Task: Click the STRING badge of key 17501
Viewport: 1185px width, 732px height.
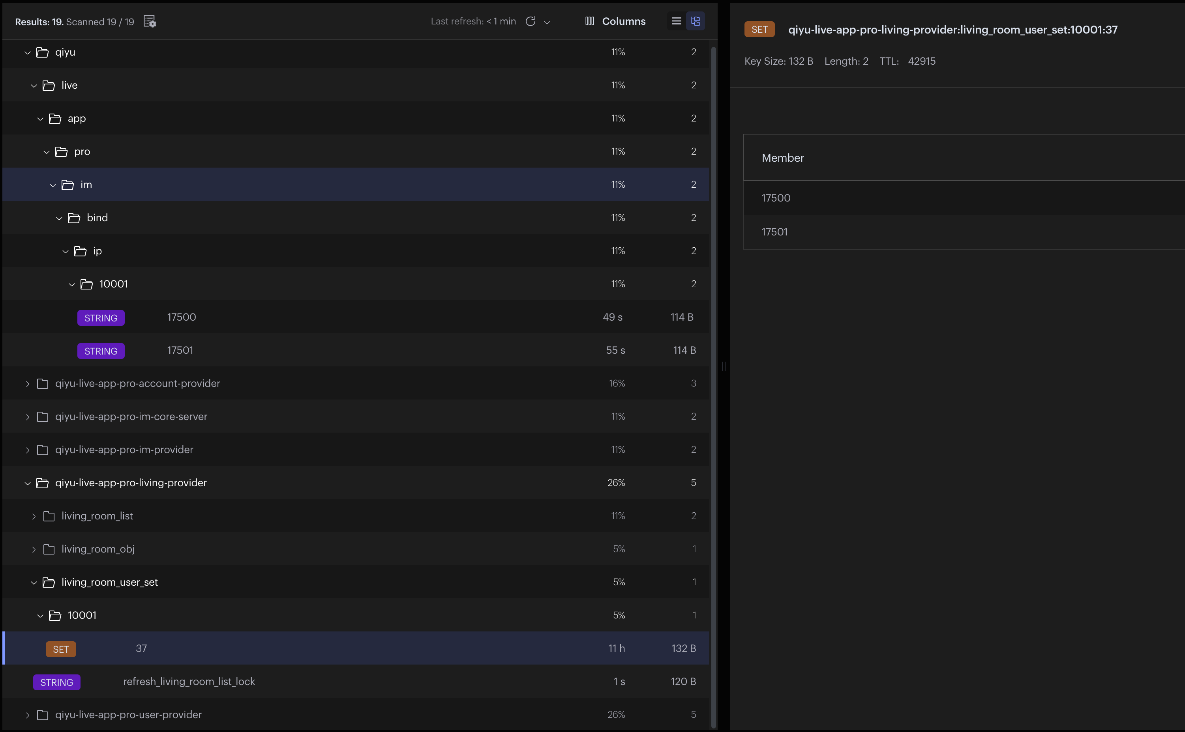Action: pos(101,351)
